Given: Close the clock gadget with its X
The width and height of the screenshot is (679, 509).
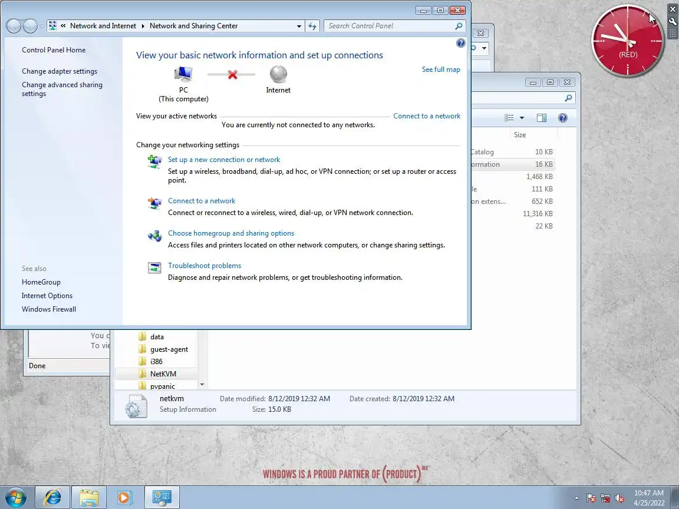Looking at the screenshot, I should [673, 9].
